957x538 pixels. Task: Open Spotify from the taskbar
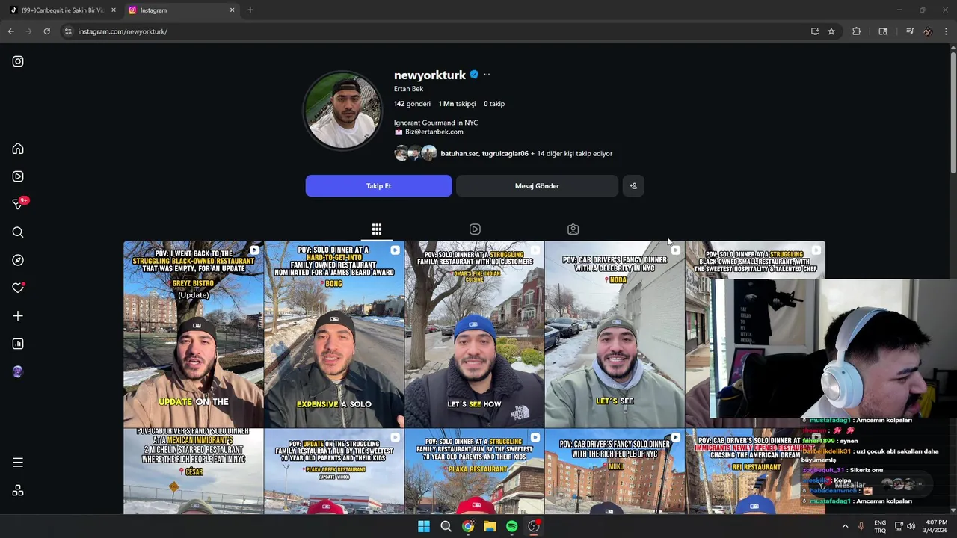[x=511, y=526]
